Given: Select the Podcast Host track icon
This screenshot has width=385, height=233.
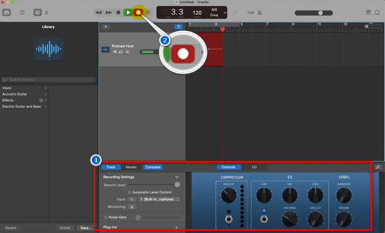Looking at the screenshot, I should [x=105, y=50].
